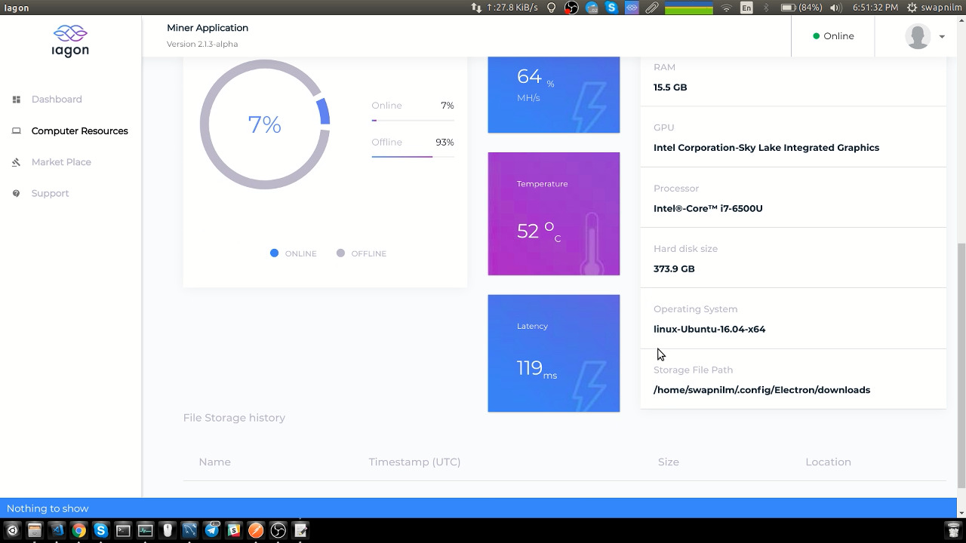Open the trash icon in taskbar
Viewport: 966px width, 543px height.
pyautogui.click(x=953, y=530)
